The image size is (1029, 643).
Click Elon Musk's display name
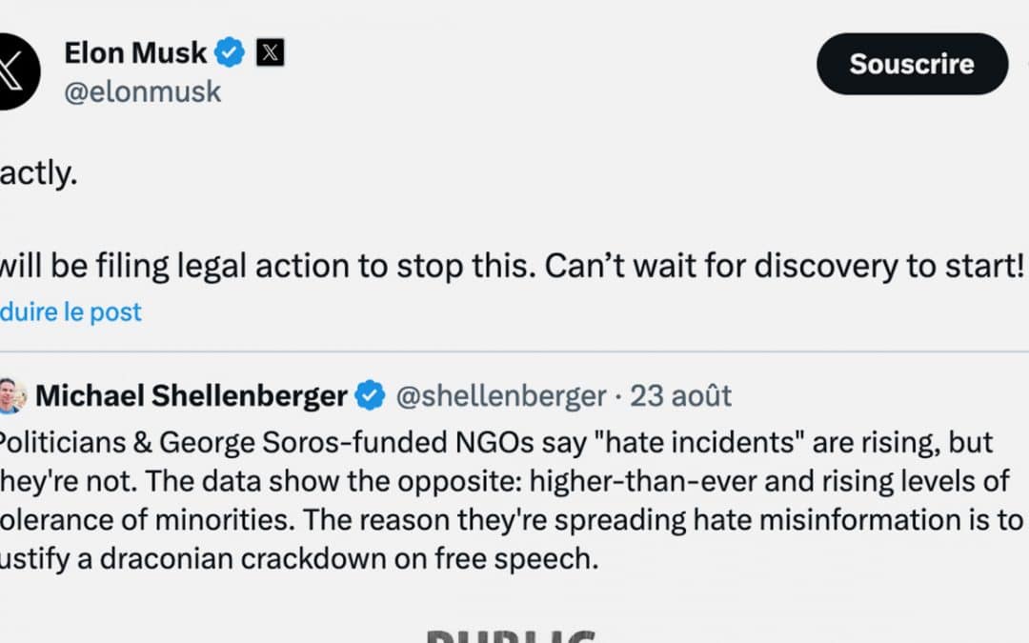pyautogui.click(x=135, y=52)
